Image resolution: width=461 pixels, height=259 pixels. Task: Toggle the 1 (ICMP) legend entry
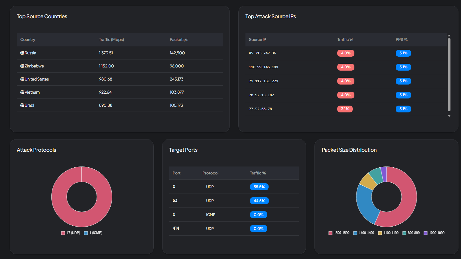(93, 233)
